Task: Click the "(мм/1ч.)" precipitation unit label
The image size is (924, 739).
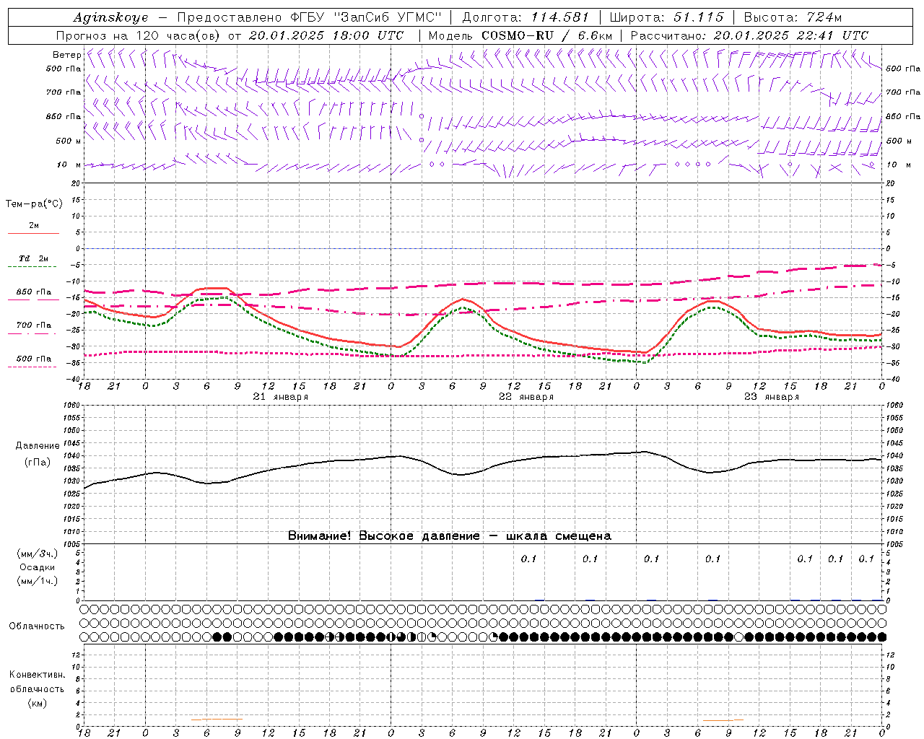Action: point(38,581)
